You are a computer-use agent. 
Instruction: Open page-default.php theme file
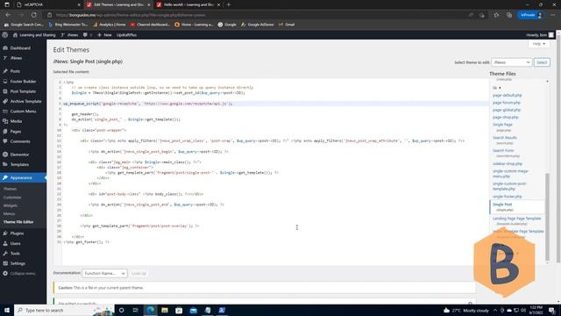click(507, 96)
